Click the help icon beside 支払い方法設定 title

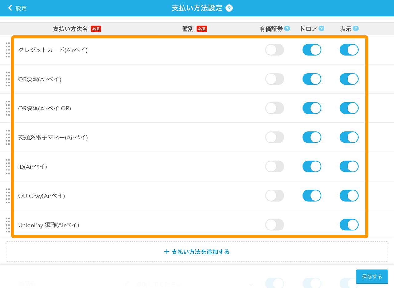coord(229,8)
